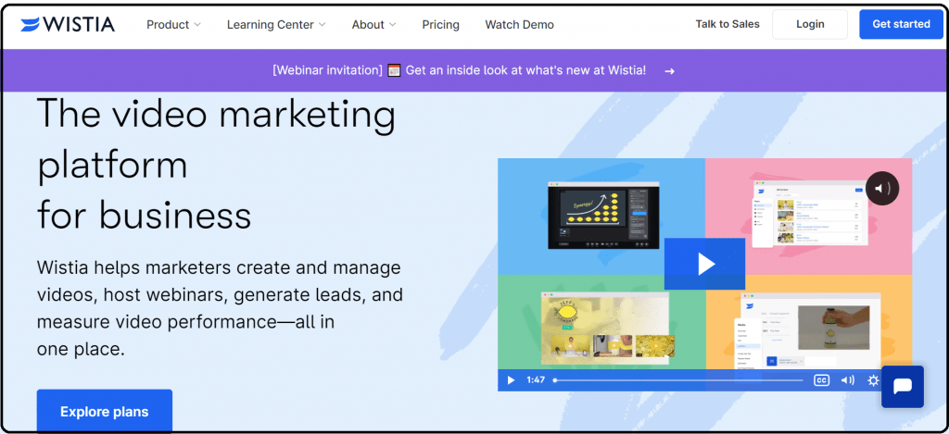Viewport: 949px width, 434px height.
Task: Click the video progress seek bar
Action: pyautogui.click(x=678, y=380)
